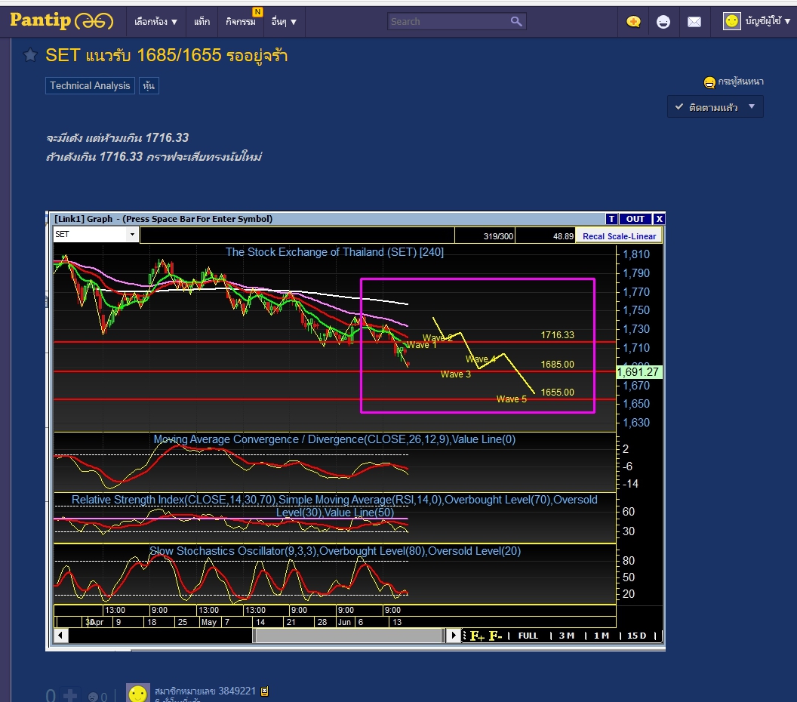The height and width of the screenshot is (702, 797).
Task: Open the กิจกรรม menu item
Action: tap(241, 22)
